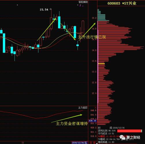Image resolution: width=145 pixels, height=144 pixels.
Task: Open the 智能辅助 label
Action: coord(83,2)
